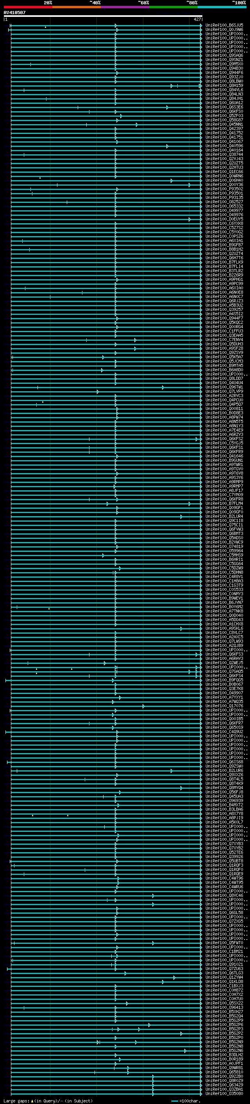Select the UniRef100_Q2UZT4 label
The width and height of the screenshot is (250, 1104).
tap(224, 254)
